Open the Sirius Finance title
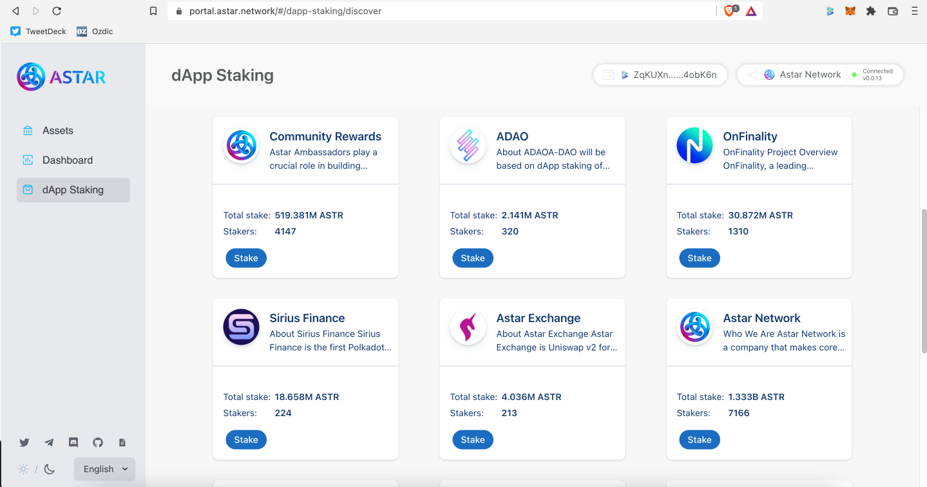 (307, 318)
